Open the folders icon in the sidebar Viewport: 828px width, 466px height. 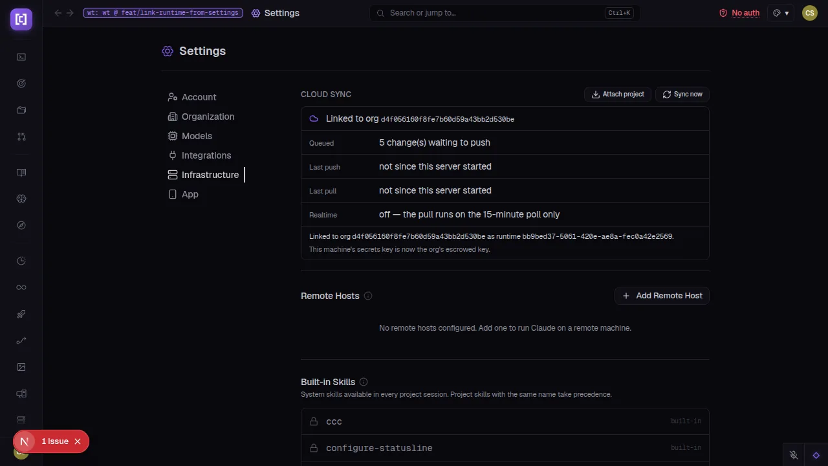coord(21,110)
